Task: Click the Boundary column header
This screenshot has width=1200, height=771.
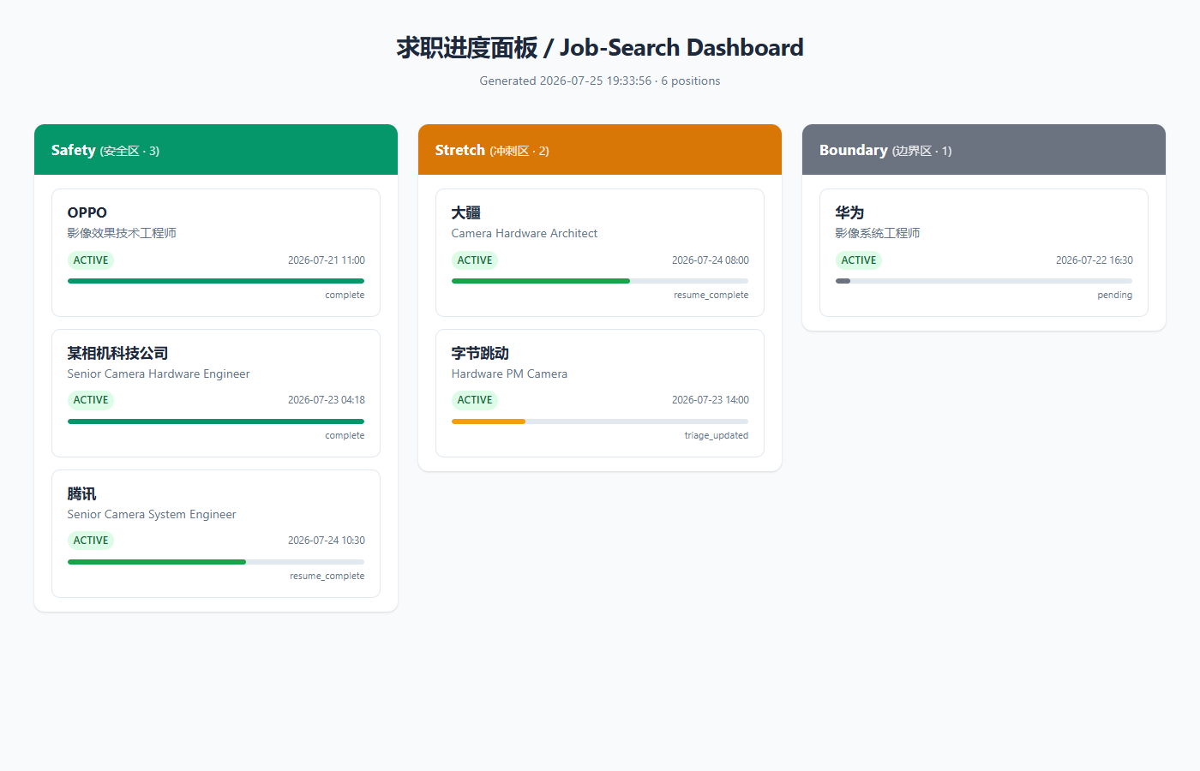Action: (984, 150)
